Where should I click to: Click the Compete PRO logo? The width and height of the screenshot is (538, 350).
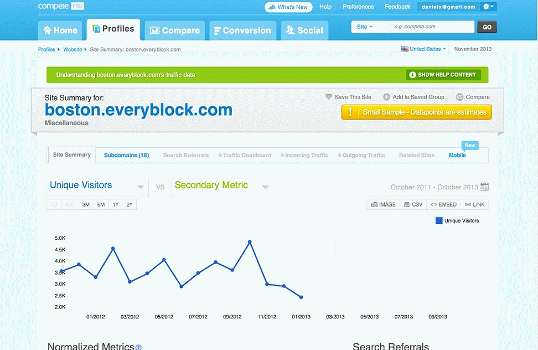click(61, 6)
